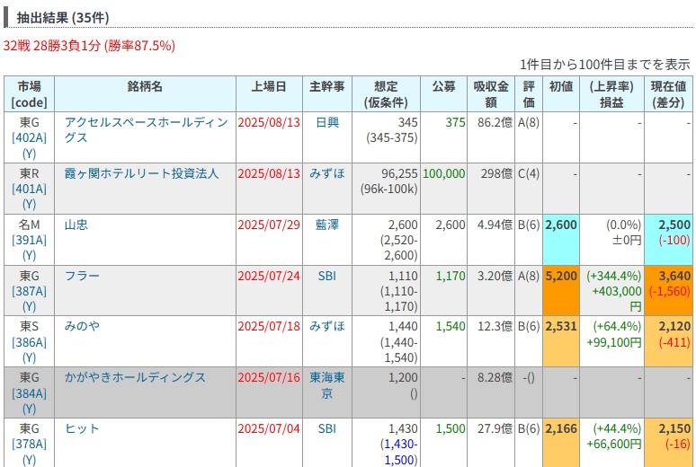Open the 東海東京 underwriter link

click(x=327, y=385)
